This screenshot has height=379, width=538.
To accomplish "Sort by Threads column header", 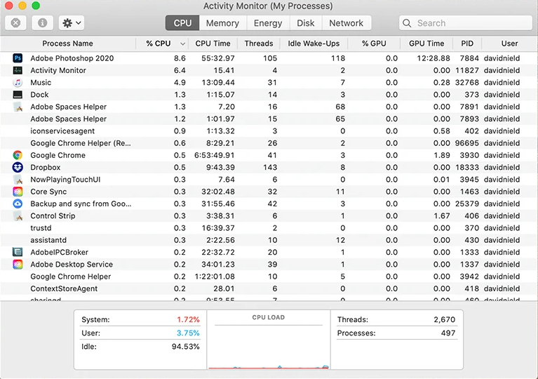I will [259, 44].
